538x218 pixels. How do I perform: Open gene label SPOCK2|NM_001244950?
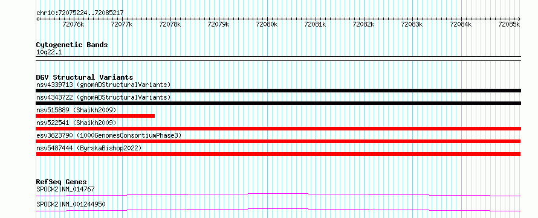pyautogui.click(x=71, y=204)
